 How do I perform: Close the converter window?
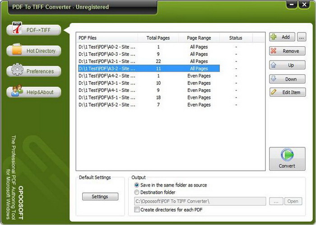pos(304,4)
